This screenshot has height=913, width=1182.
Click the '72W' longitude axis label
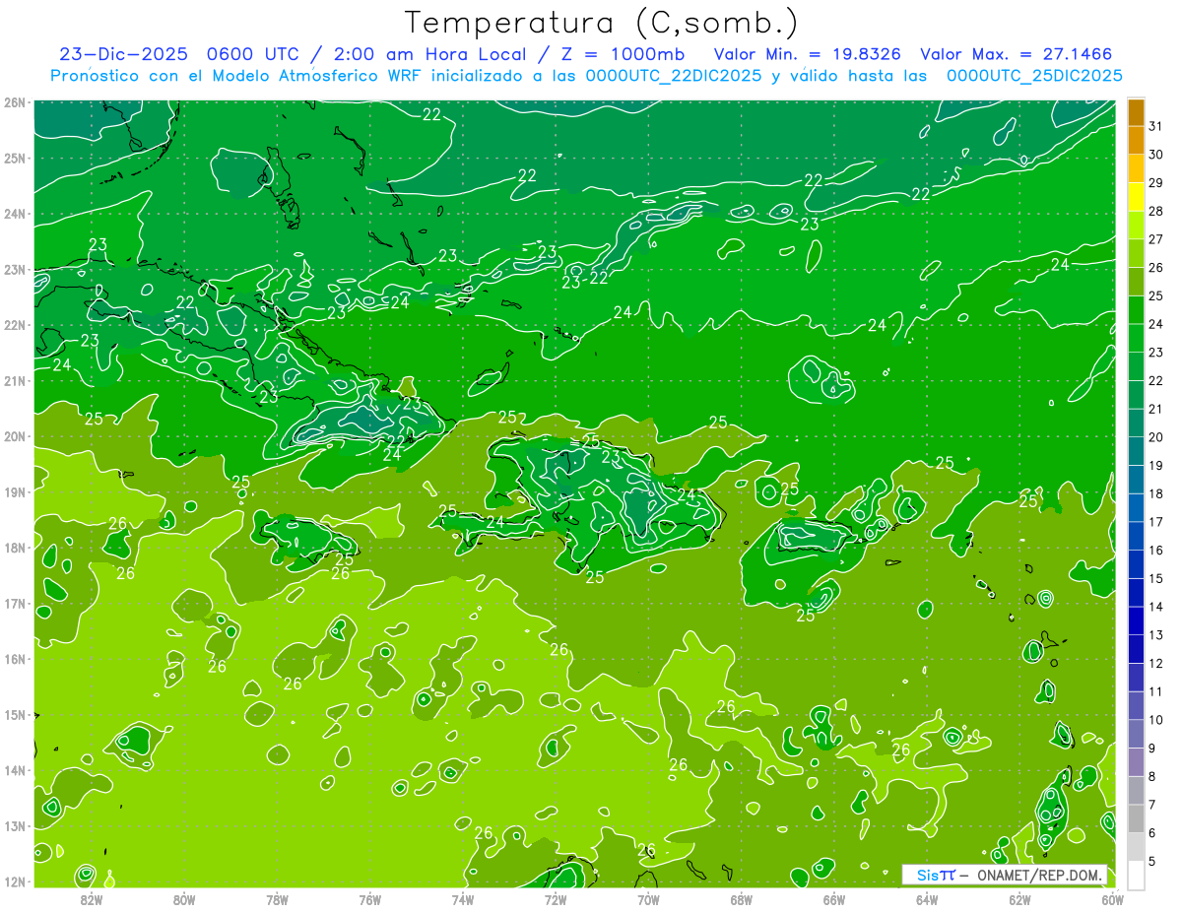point(556,899)
